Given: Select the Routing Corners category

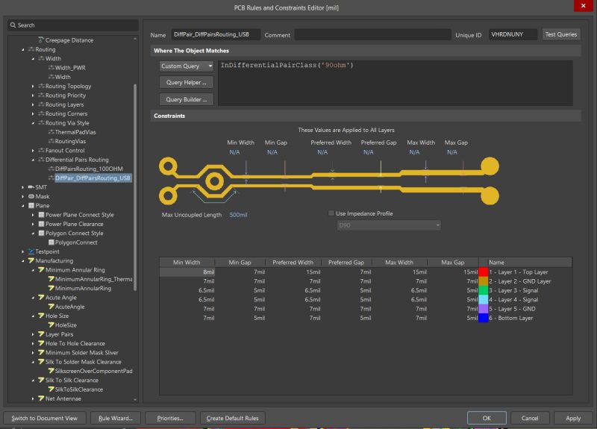Looking at the screenshot, I should (x=66, y=113).
